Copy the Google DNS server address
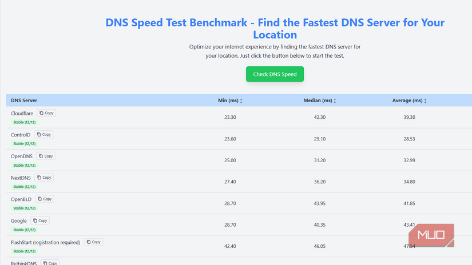This screenshot has height=265, width=472. (x=40, y=220)
